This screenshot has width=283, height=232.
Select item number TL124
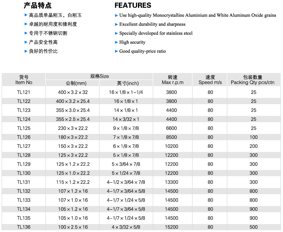[x=24, y=119]
